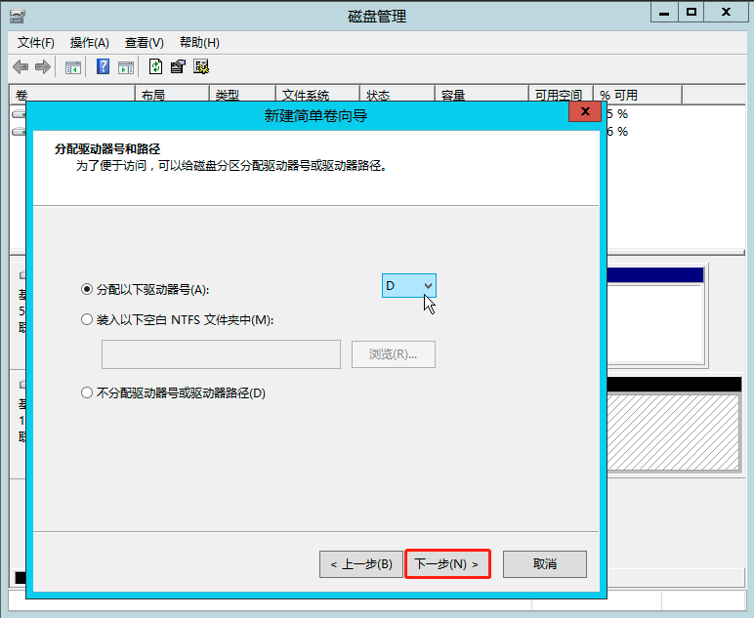Click the % 可用 column header
This screenshot has height=618, width=754.
point(638,95)
